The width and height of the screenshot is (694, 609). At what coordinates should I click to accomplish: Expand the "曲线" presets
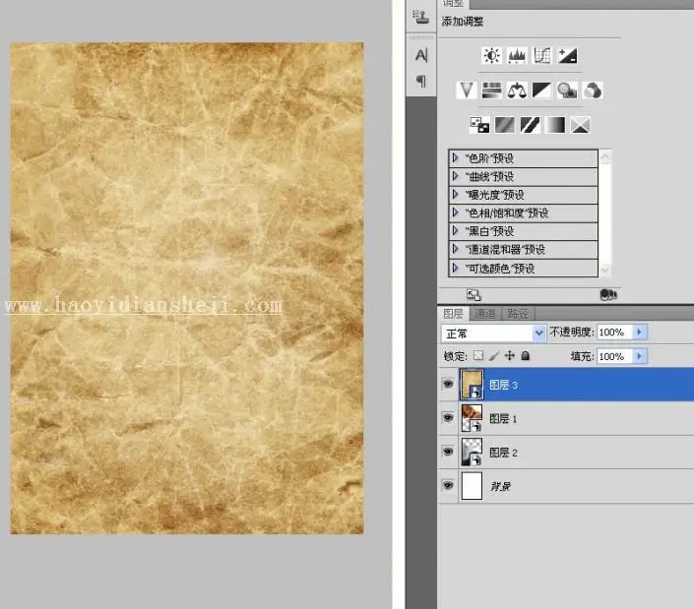tap(455, 176)
